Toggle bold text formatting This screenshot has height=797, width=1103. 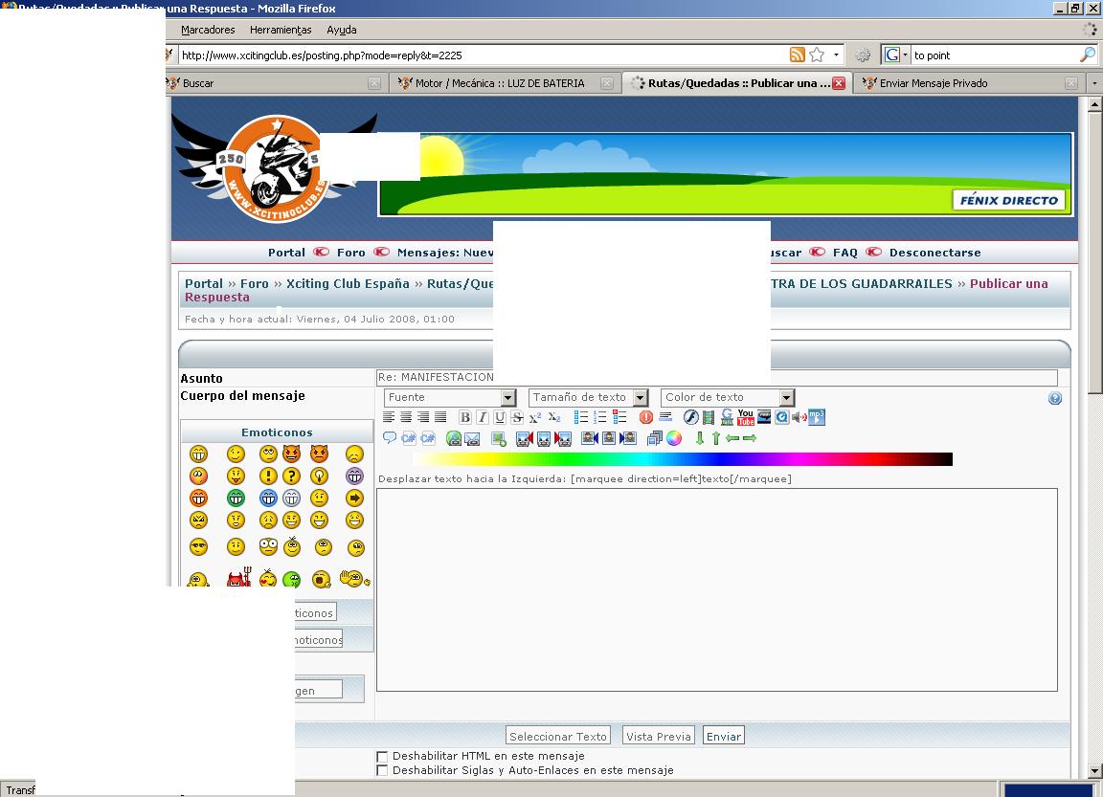click(x=465, y=417)
